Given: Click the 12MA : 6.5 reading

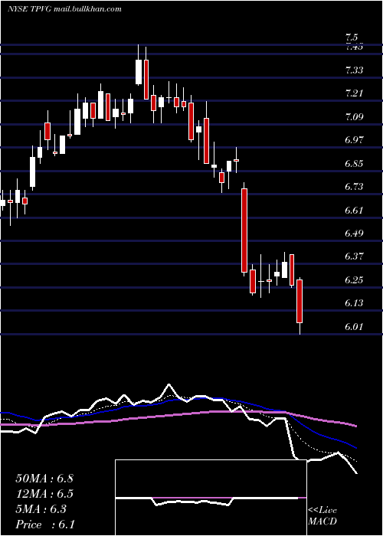Looking at the screenshot, I should click(x=44, y=494).
